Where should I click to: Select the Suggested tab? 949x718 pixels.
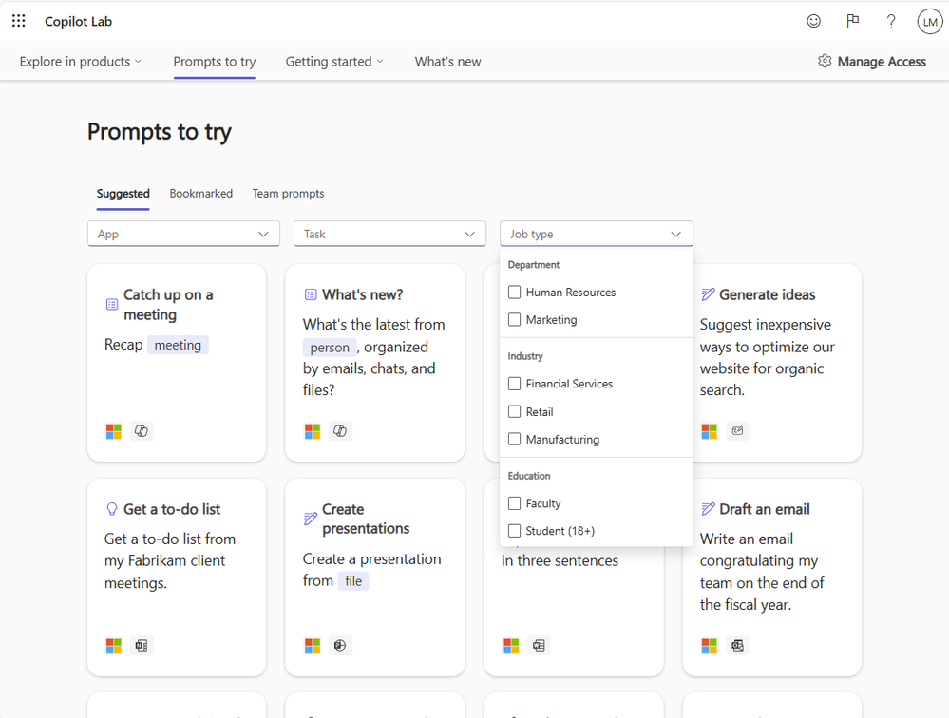click(123, 194)
